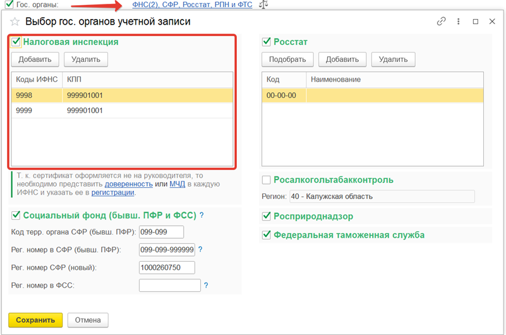Image resolution: width=506 pixels, height=335 pixels.
Task: Show help for Рег. номер в ФСС
Action: point(206,286)
